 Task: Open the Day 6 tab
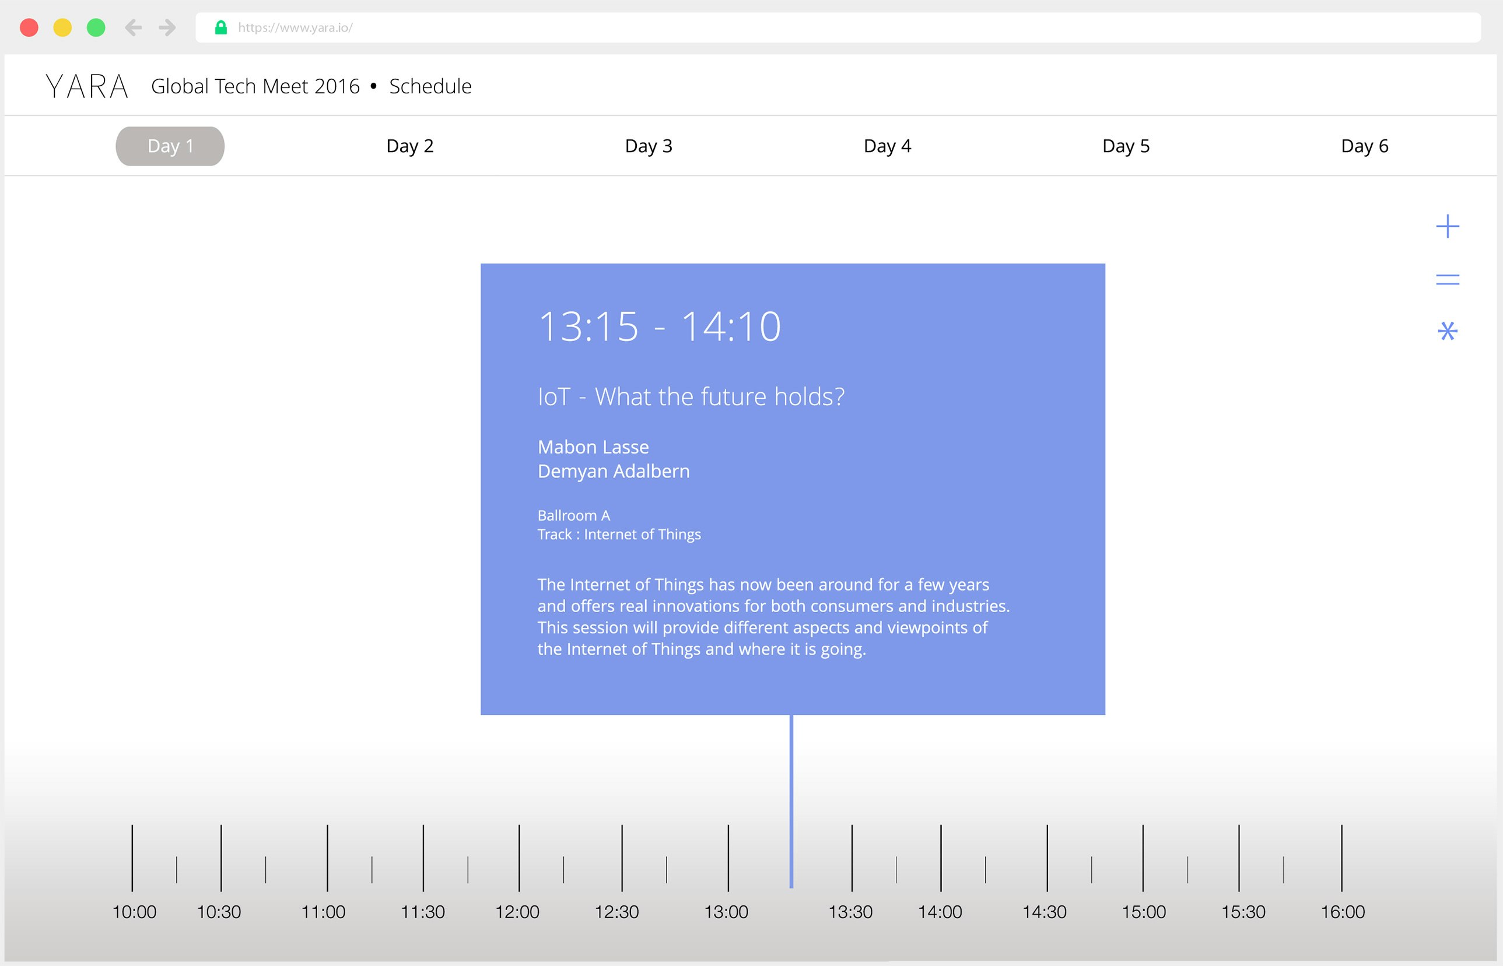[x=1364, y=146]
